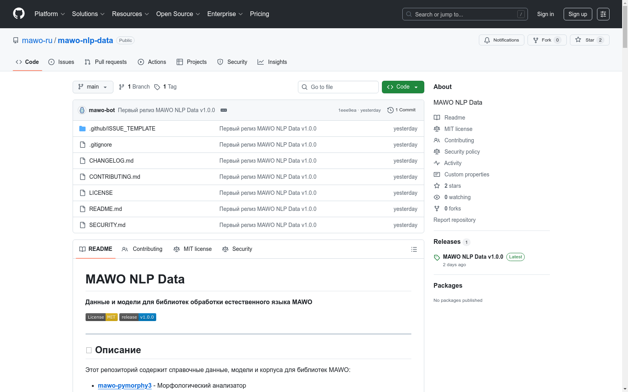Open the GitHub homepage logo
Viewport: 628px width, 392px height.
coord(19,14)
